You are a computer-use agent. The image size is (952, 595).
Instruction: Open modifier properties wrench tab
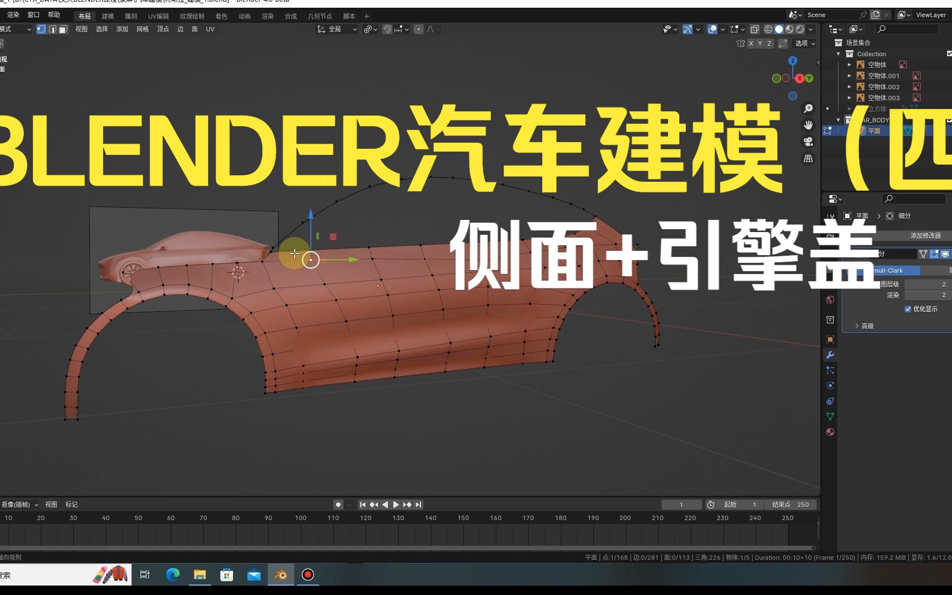coord(830,355)
